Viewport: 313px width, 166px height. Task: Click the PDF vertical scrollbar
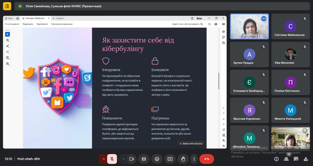pyautogui.click(x=219, y=81)
